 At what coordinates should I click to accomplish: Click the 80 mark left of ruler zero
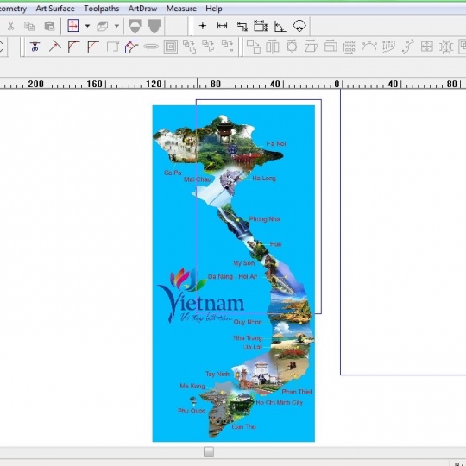216,84
